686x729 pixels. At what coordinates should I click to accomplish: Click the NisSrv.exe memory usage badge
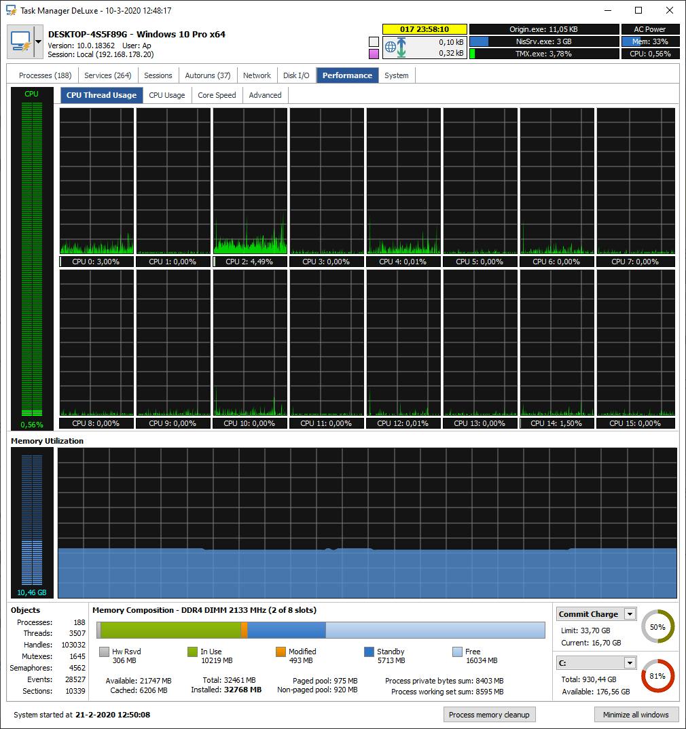[x=543, y=41]
